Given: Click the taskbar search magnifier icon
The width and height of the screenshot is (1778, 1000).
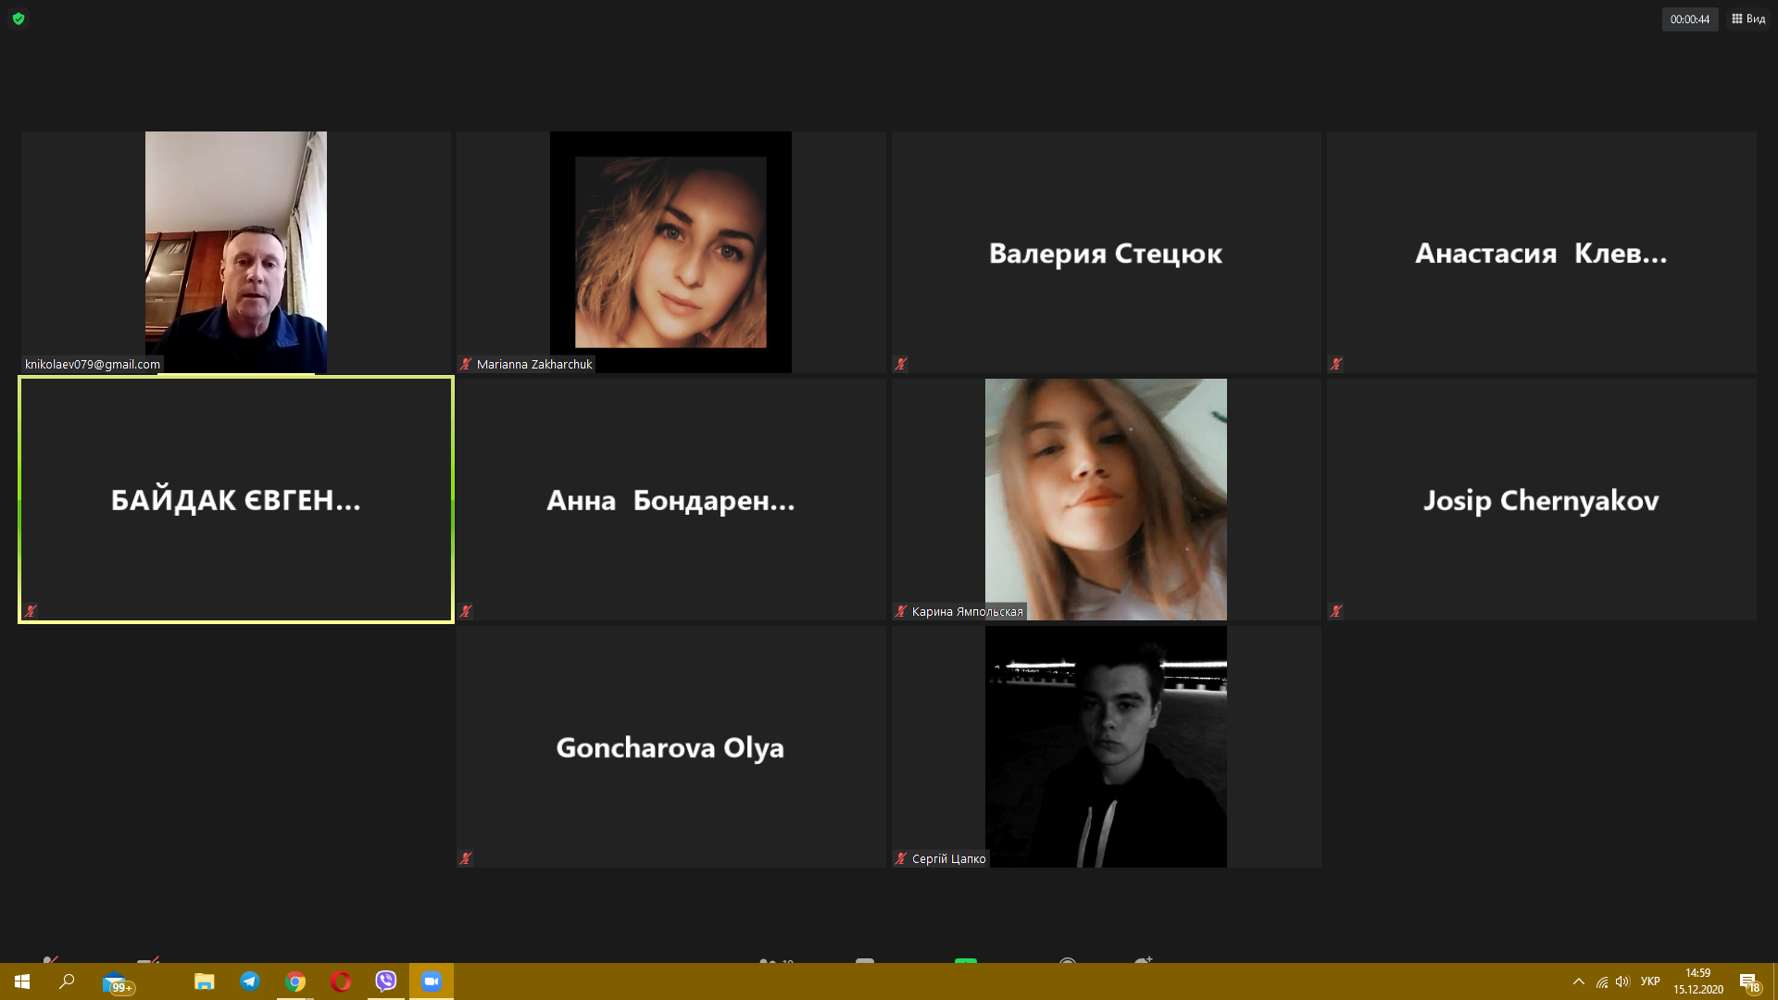Looking at the screenshot, I should [67, 981].
